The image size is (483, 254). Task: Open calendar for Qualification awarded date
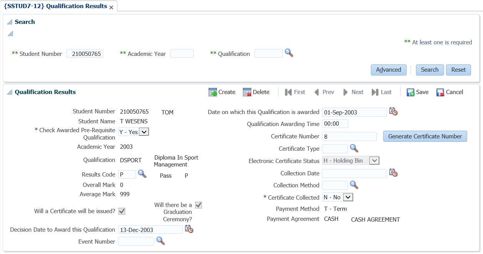393,112
